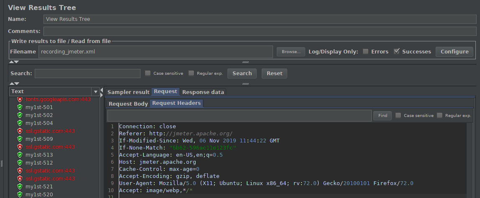Viewport: 480px width, 198px height.
Task: Click the red error shield beside fonts.googleapis.com:443
Action: tap(20, 99)
